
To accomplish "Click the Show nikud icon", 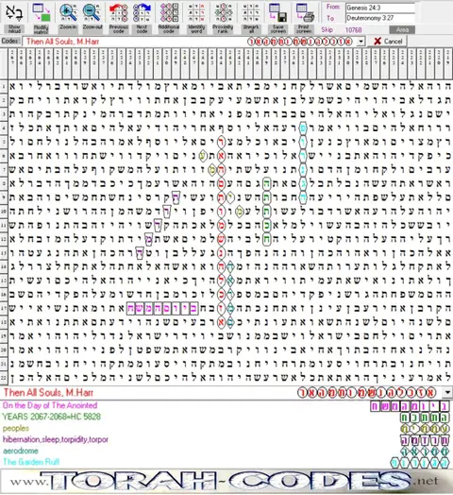I will 14,12.
